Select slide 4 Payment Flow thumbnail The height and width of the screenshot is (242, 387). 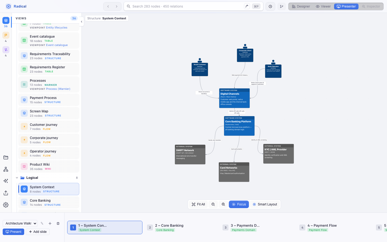[334, 227]
